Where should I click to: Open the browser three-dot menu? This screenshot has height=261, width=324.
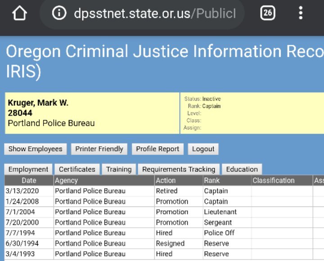(301, 13)
